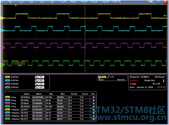169x125 pixels.
Task: Click the 80.63kHz value cell
Action: point(27,107)
